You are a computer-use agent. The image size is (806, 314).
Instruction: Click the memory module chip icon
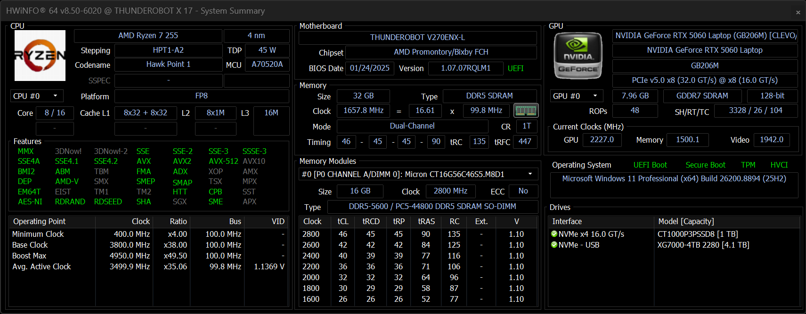[526, 111]
